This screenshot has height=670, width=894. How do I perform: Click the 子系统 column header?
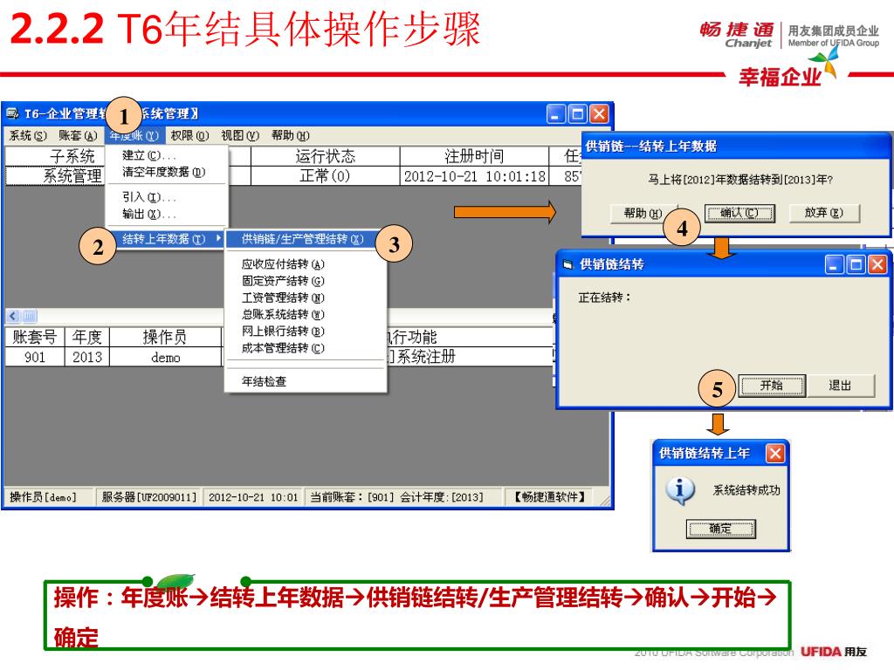click(72, 156)
